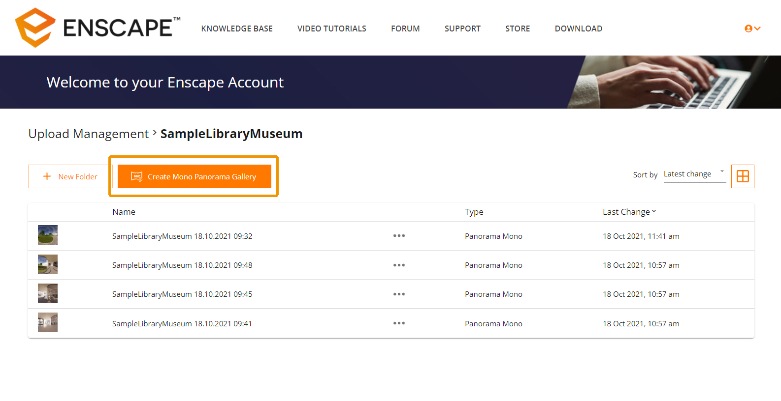This screenshot has width=781, height=401.
Task: Visit the Store
Action: point(518,29)
